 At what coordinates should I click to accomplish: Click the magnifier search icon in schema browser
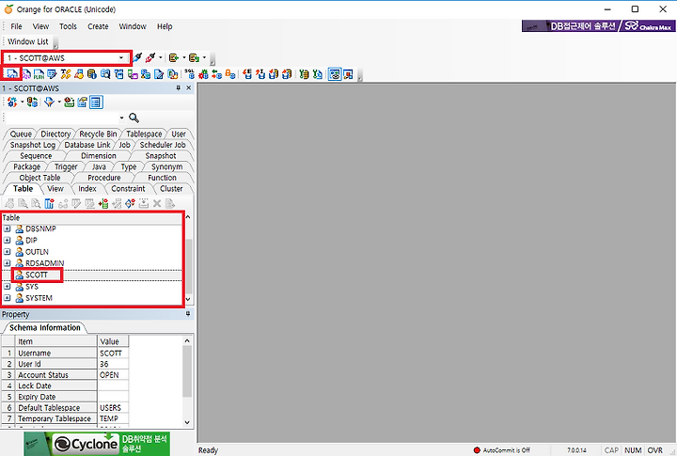134,118
